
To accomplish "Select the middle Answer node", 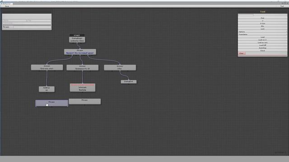I will click(x=82, y=67).
